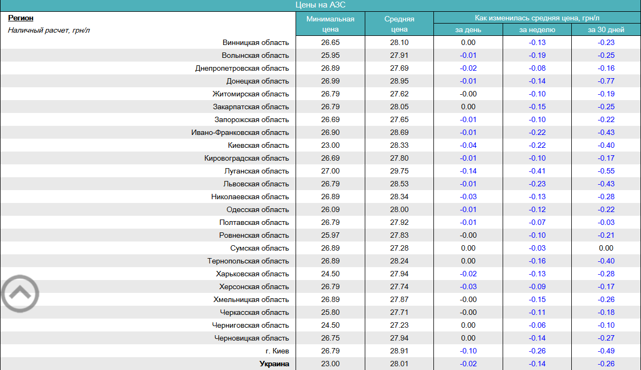Select the за 30 дней column header

pyautogui.click(x=606, y=30)
